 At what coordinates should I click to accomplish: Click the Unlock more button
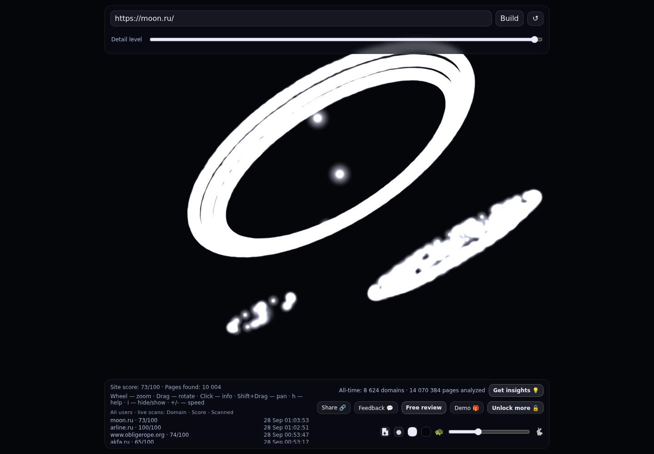(x=515, y=408)
